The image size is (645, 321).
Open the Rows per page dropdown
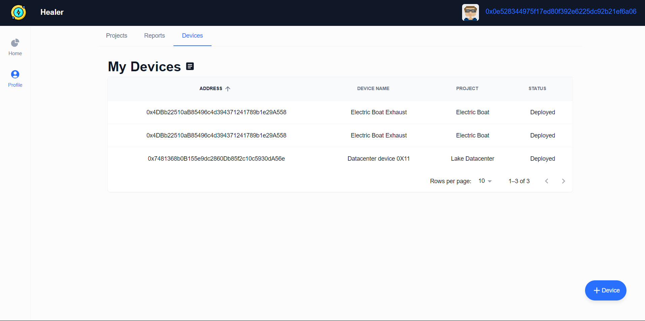pos(485,181)
